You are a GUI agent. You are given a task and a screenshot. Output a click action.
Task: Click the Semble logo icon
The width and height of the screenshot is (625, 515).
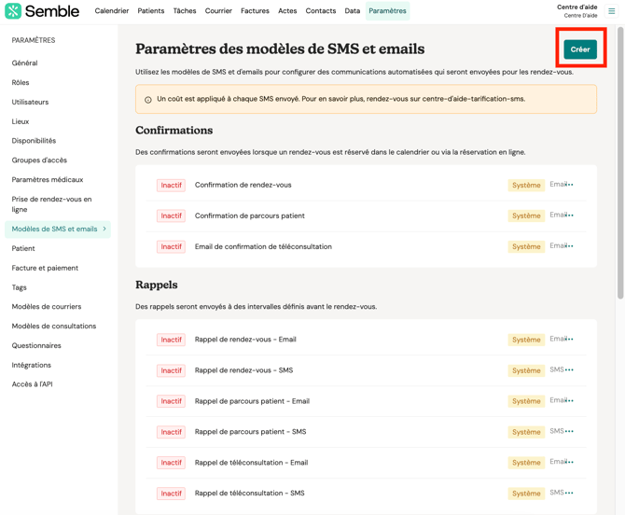click(x=13, y=11)
